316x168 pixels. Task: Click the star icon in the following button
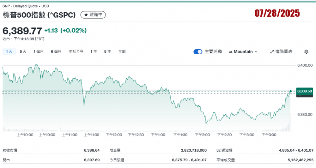click(x=86, y=15)
